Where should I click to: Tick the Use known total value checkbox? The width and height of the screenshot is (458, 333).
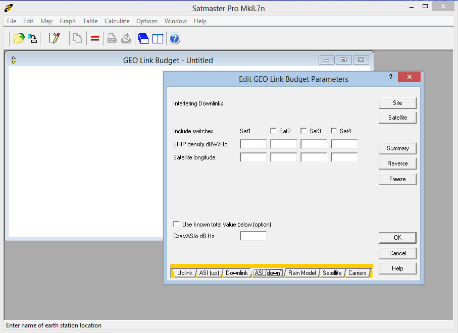pyautogui.click(x=176, y=224)
